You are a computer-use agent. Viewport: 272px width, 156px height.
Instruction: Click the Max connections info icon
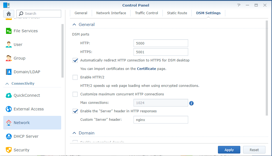[191, 103]
